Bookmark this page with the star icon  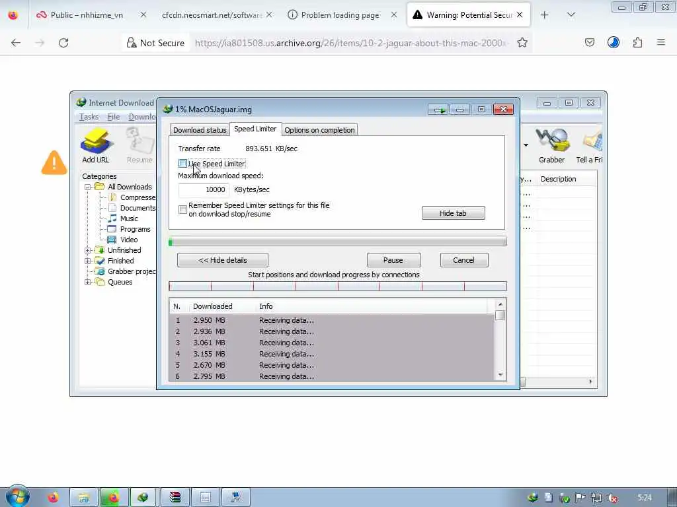click(522, 42)
